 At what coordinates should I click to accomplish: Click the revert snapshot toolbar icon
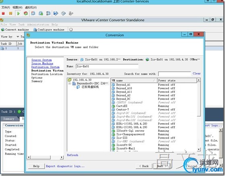tap(41, 13)
